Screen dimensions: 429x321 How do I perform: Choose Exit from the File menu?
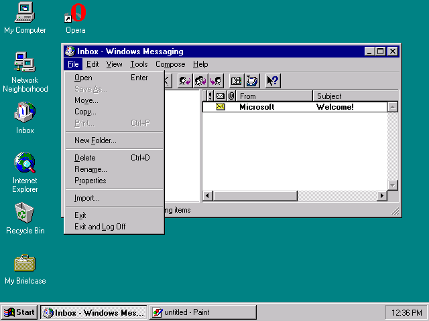point(115,215)
